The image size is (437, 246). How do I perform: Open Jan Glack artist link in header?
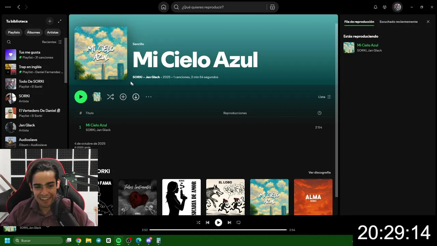pyautogui.click(x=153, y=77)
